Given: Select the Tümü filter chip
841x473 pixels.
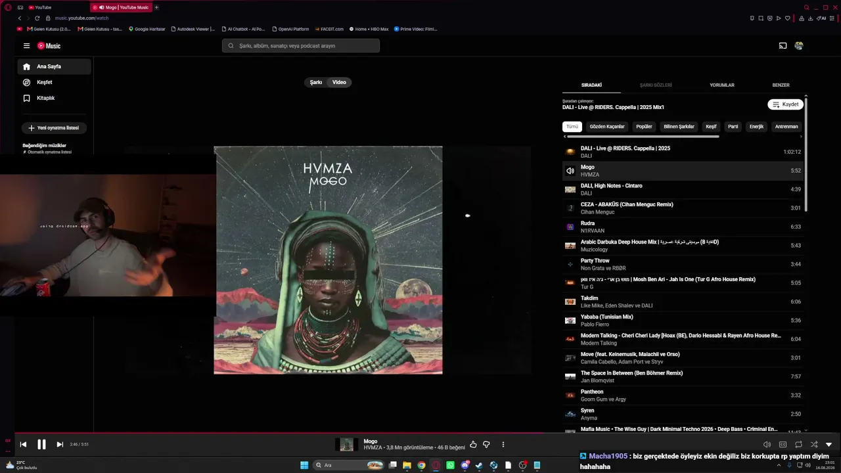Looking at the screenshot, I should pyautogui.click(x=572, y=127).
